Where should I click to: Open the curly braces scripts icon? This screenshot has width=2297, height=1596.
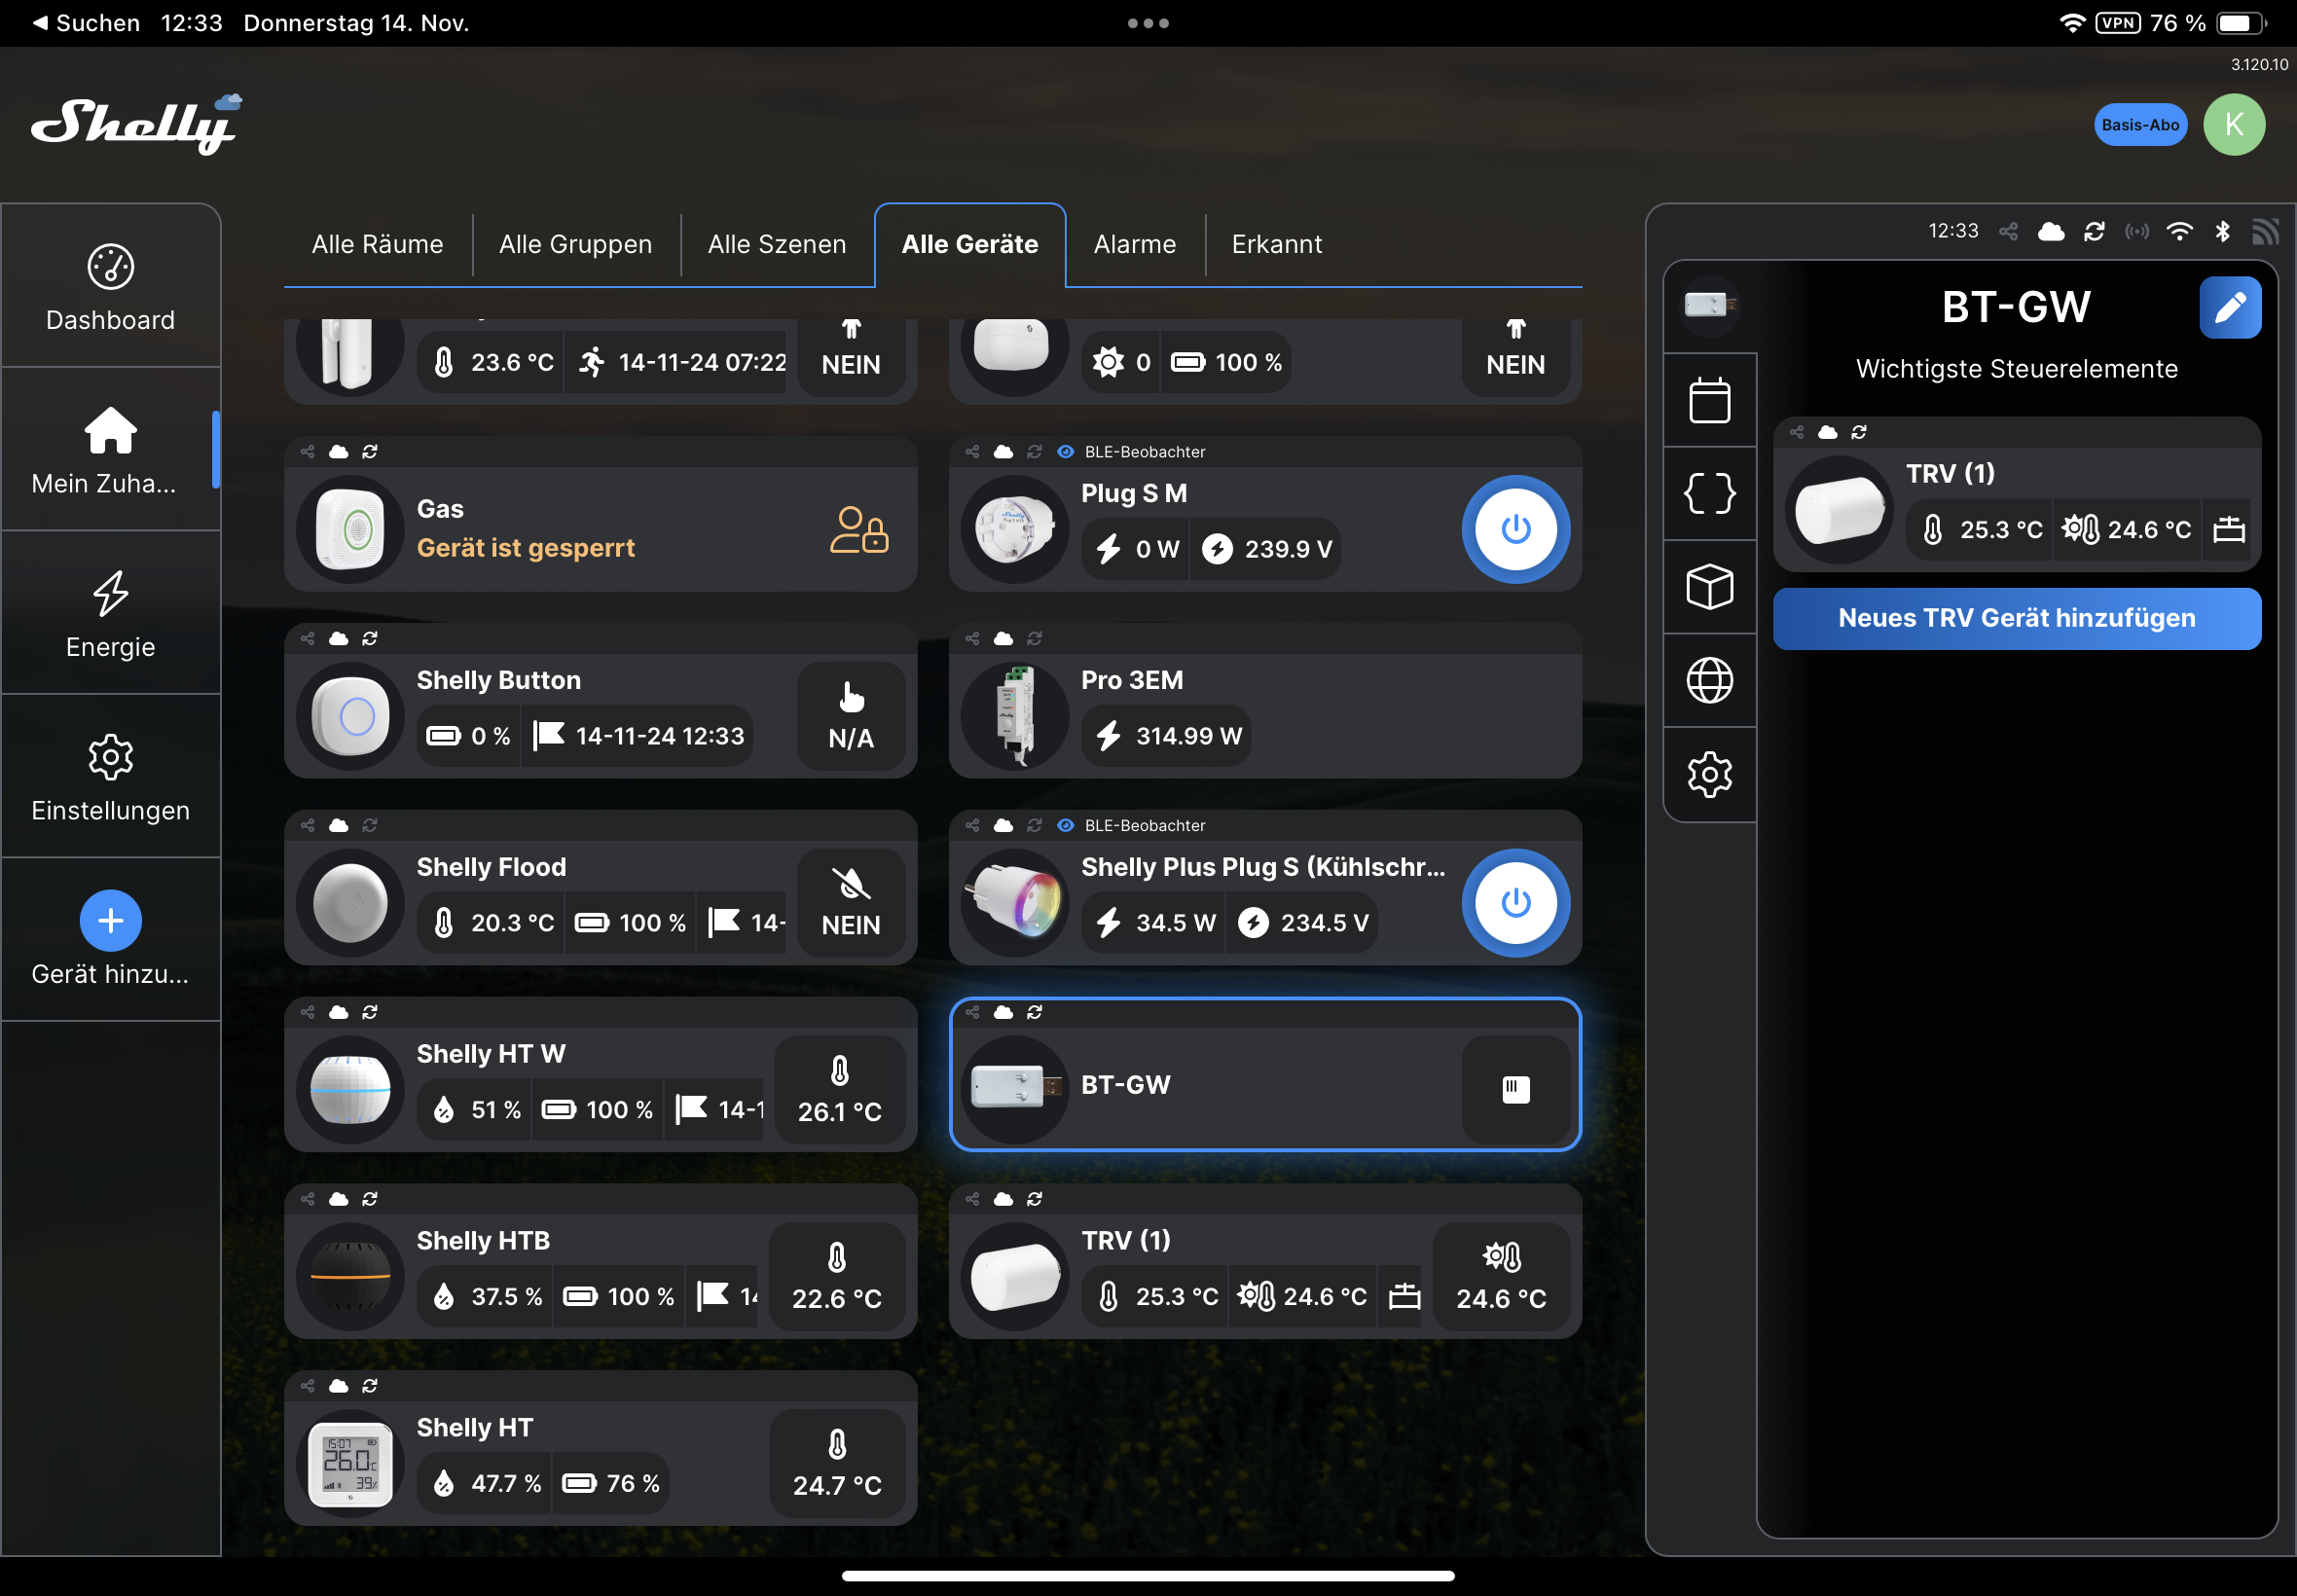pyautogui.click(x=1709, y=493)
